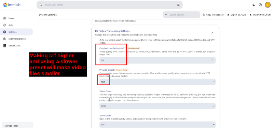Click magnifier icon in Search settings box
274x128 pixels.
pos(166,15)
